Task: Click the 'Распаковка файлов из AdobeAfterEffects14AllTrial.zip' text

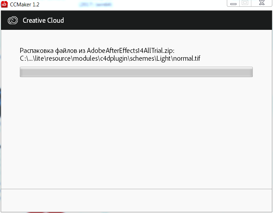Action: point(97,51)
